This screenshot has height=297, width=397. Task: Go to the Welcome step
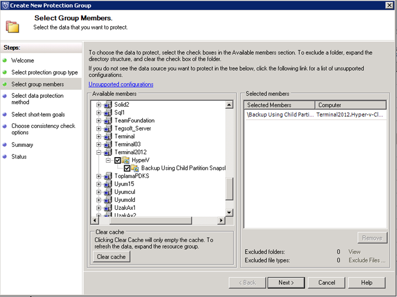tap(22, 61)
